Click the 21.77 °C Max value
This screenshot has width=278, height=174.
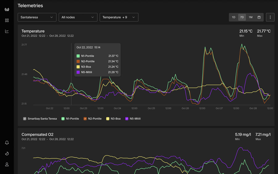click(264, 31)
